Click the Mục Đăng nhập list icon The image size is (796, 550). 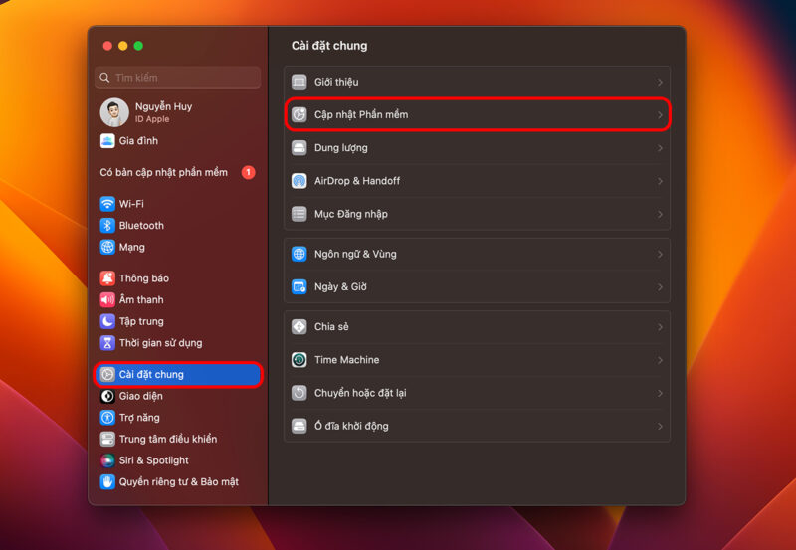tap(299, 214)
